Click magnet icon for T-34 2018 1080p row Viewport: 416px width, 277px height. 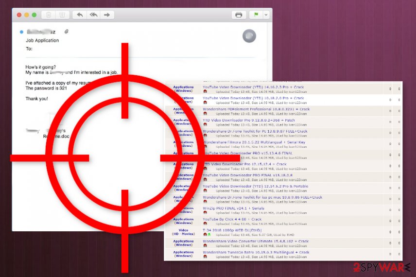pyautogui.click(x=205, y=235)
